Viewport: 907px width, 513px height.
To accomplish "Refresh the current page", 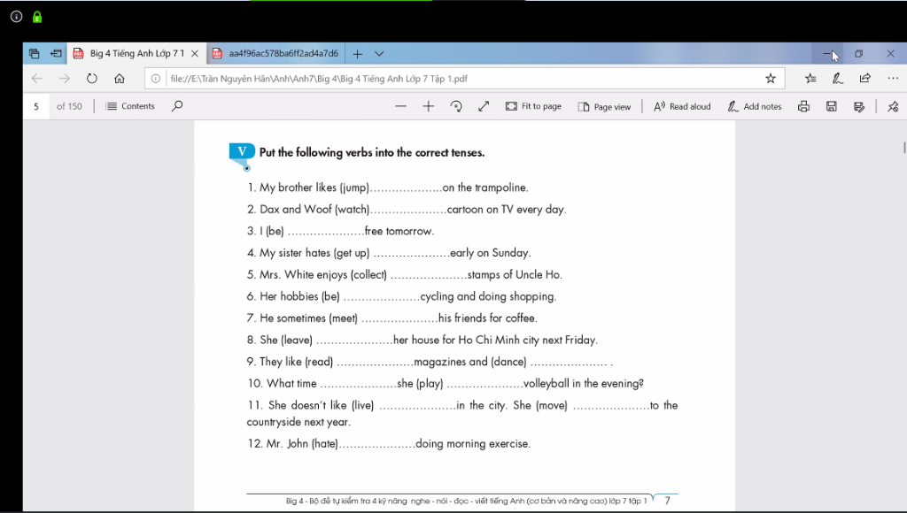I will click(92, 79).
